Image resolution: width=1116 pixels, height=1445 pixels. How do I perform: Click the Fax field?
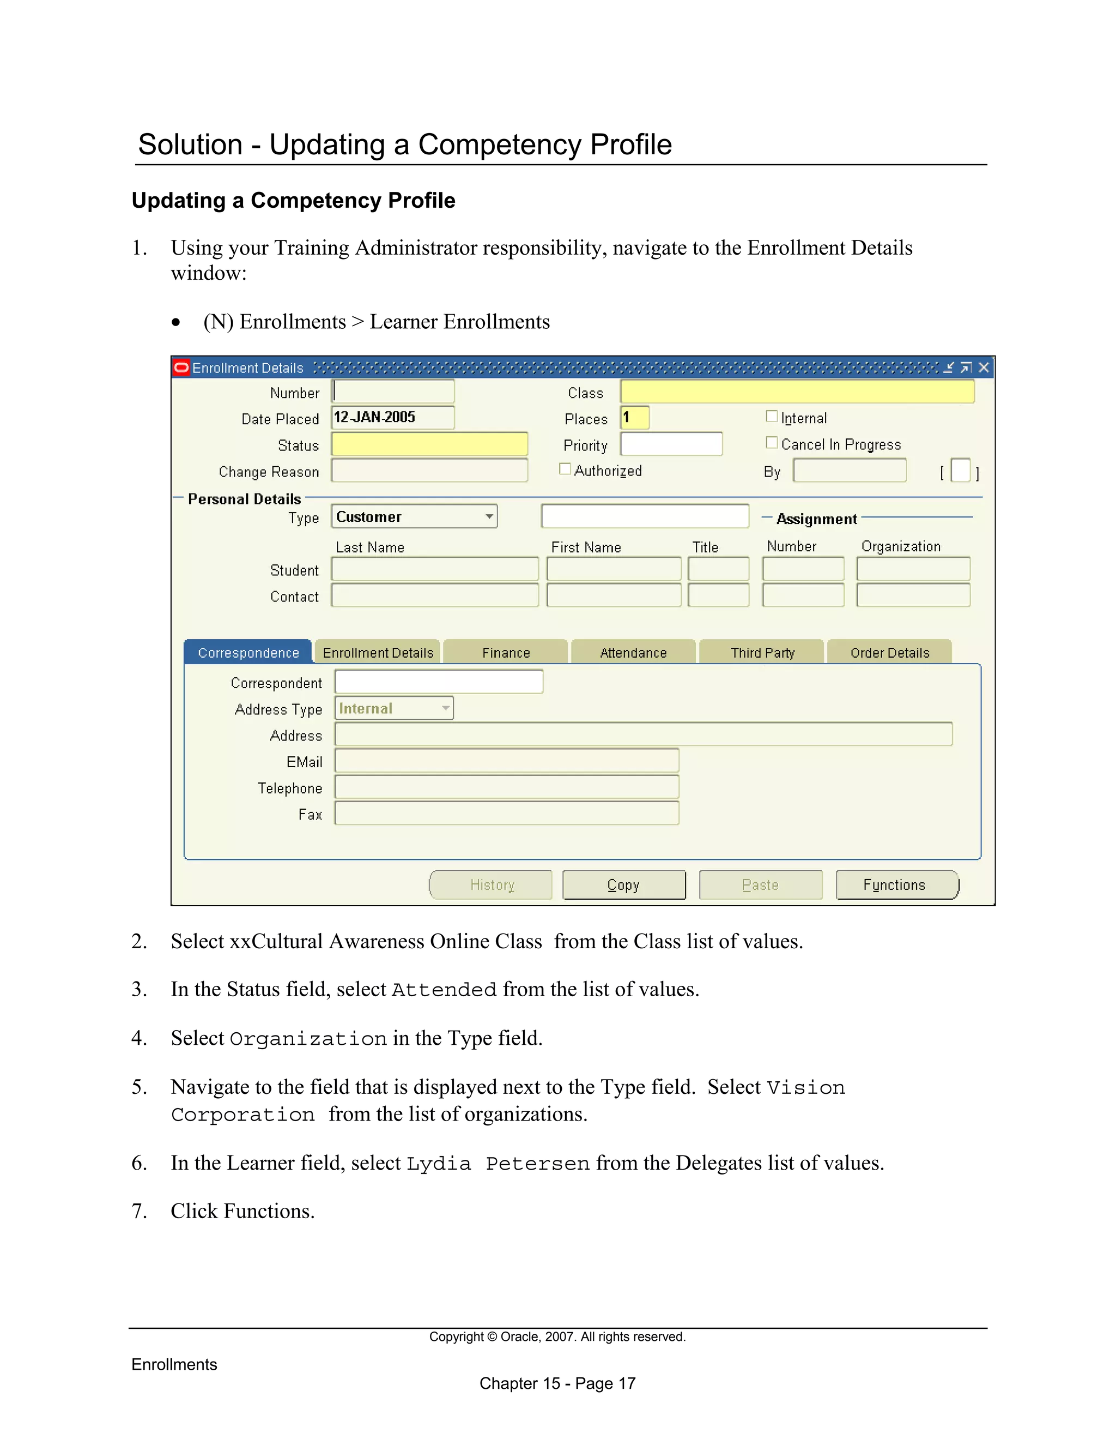click(x=507, y=813)
